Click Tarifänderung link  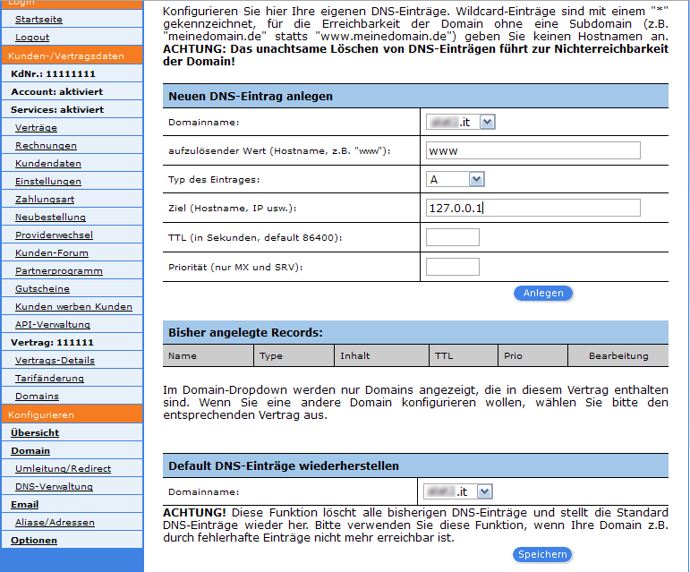coord(49,379)
